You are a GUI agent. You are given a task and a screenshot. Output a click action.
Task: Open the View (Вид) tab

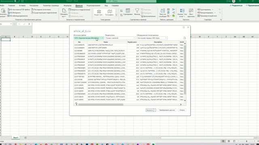pyautogui.click(x=106, y=6)
